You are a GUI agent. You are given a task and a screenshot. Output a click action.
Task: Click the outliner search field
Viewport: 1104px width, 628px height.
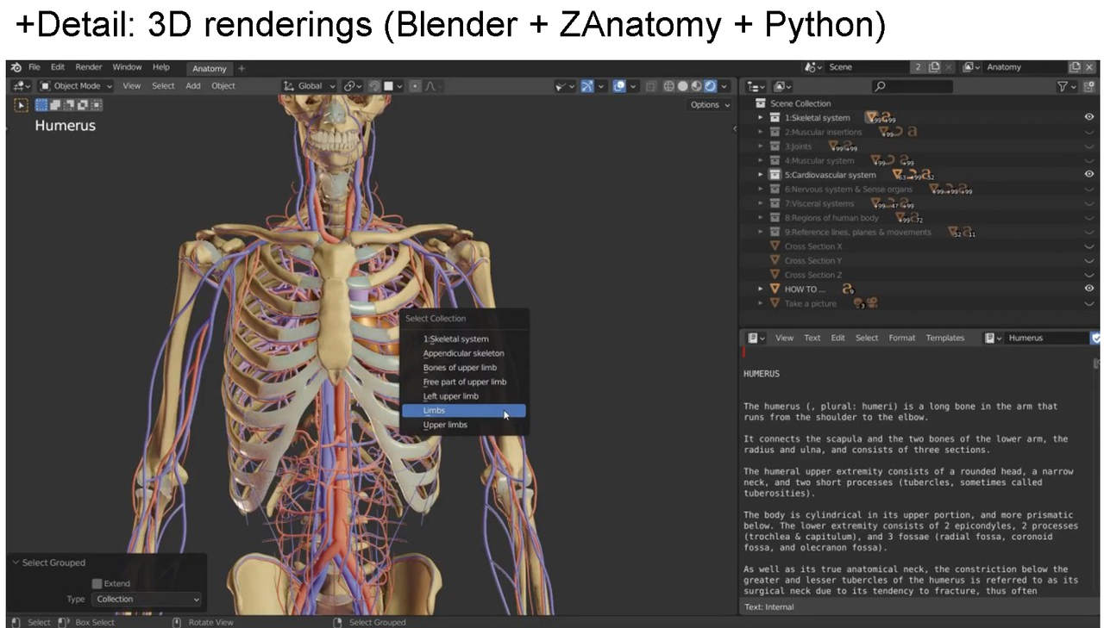[x=913, y=86]
